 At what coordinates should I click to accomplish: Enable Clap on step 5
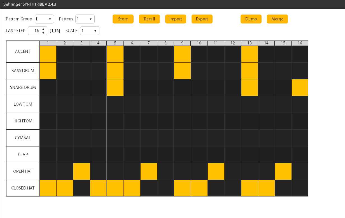115,155
